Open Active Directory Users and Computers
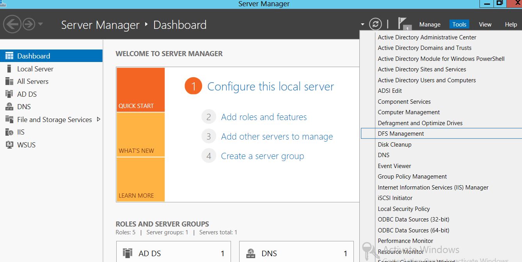 [426, 80]
